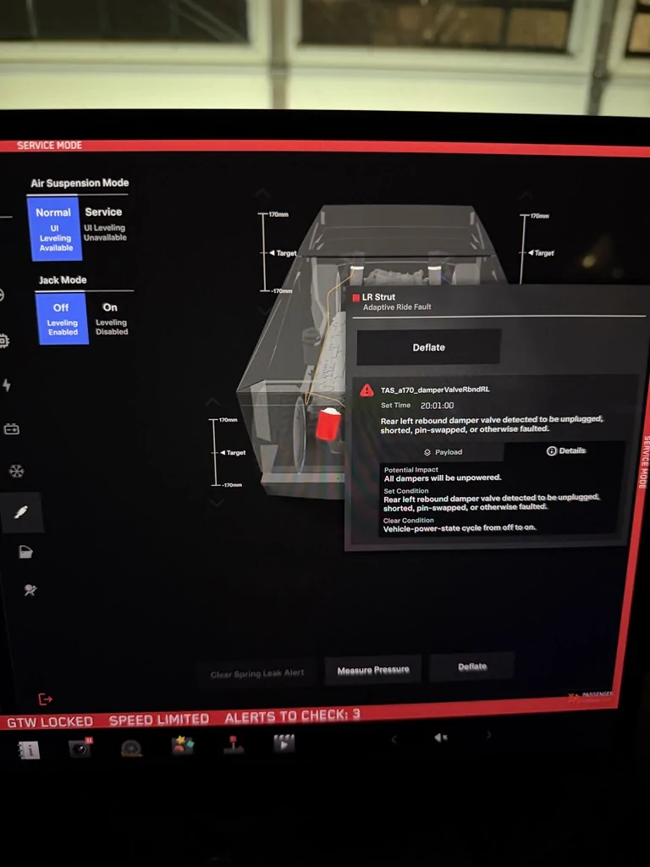Open the processor chip sidebar icon
The width and height of the screenshot is (650, 867).
coord(4,340)
